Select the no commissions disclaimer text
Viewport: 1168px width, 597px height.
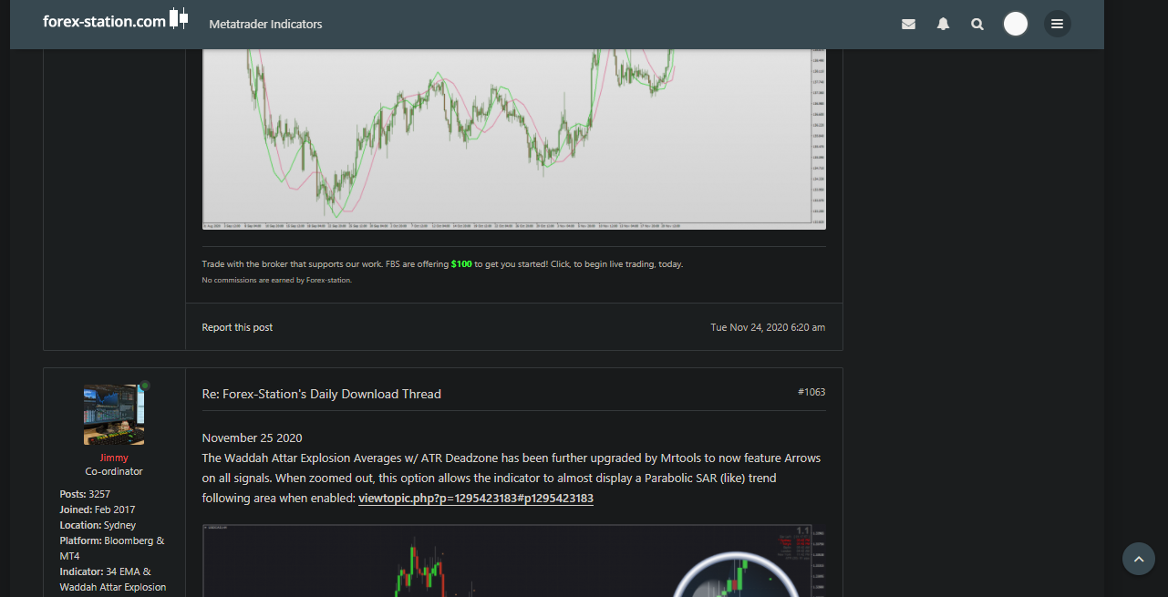[276, 280]
